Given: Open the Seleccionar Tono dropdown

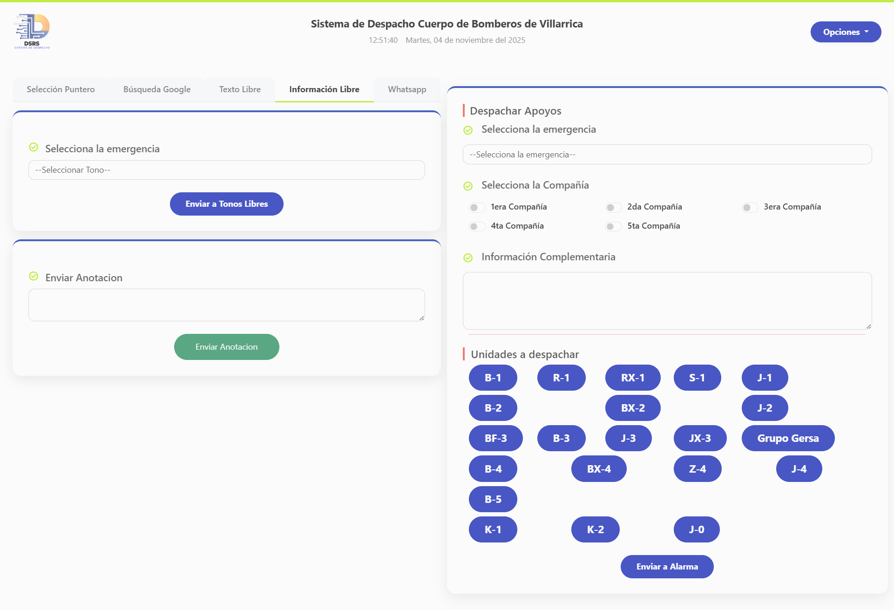Looking at the screenshot, I should (x=226, y=170).
